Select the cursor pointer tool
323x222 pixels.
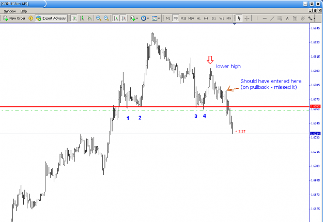coord(239,18)
